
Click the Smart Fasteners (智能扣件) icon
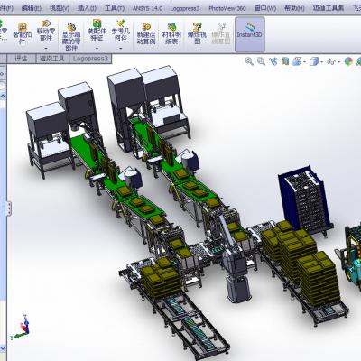[23, 33]
